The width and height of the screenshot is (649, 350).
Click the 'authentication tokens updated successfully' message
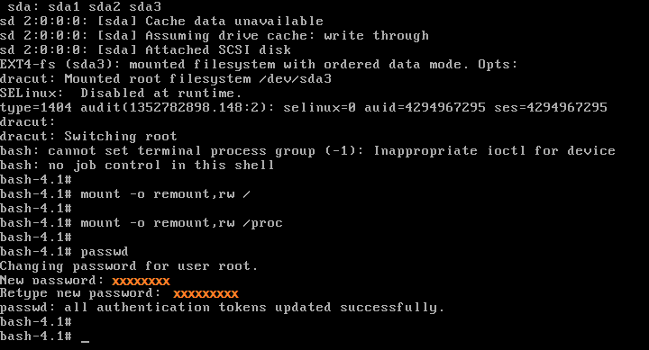click(270, 308)
